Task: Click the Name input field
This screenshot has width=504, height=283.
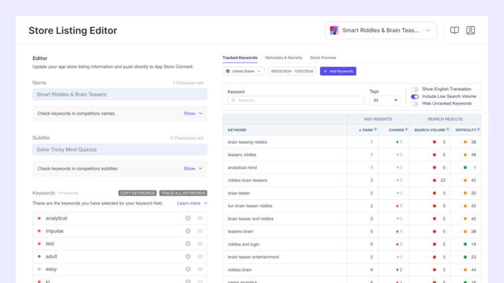Action: [x=119, y=95]
